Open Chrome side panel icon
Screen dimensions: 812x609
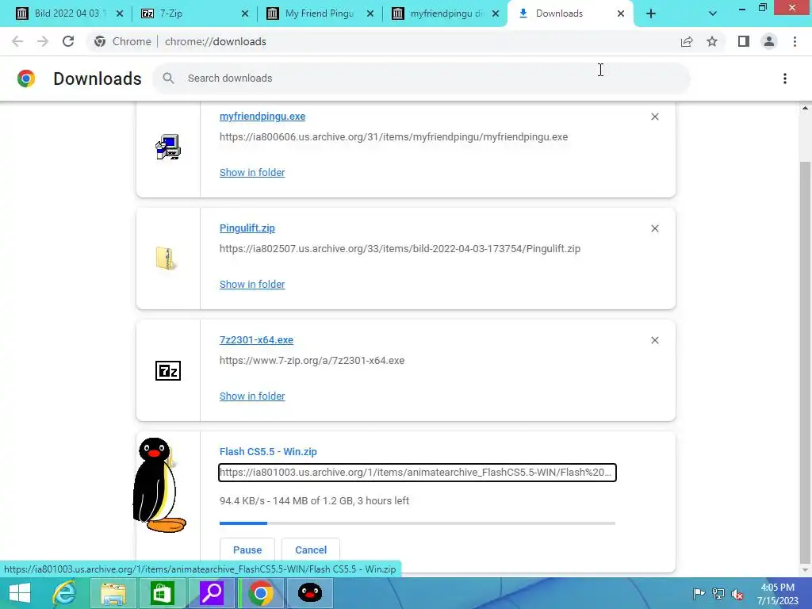pyautogui.click(x=744, y=41)
